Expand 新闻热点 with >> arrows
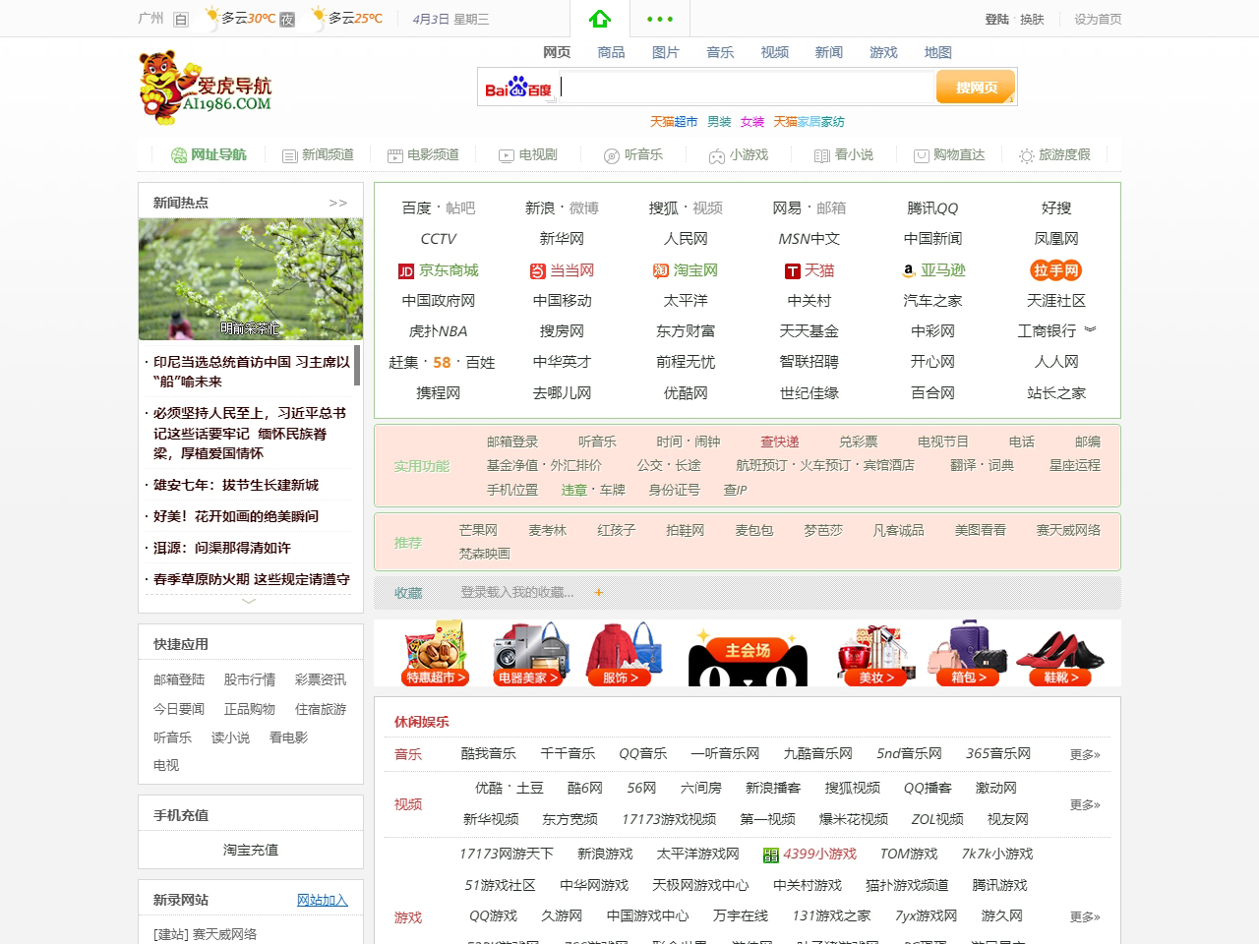This screenshot has height=944, width=1259. pyautogui.click(x=337, y=203)
